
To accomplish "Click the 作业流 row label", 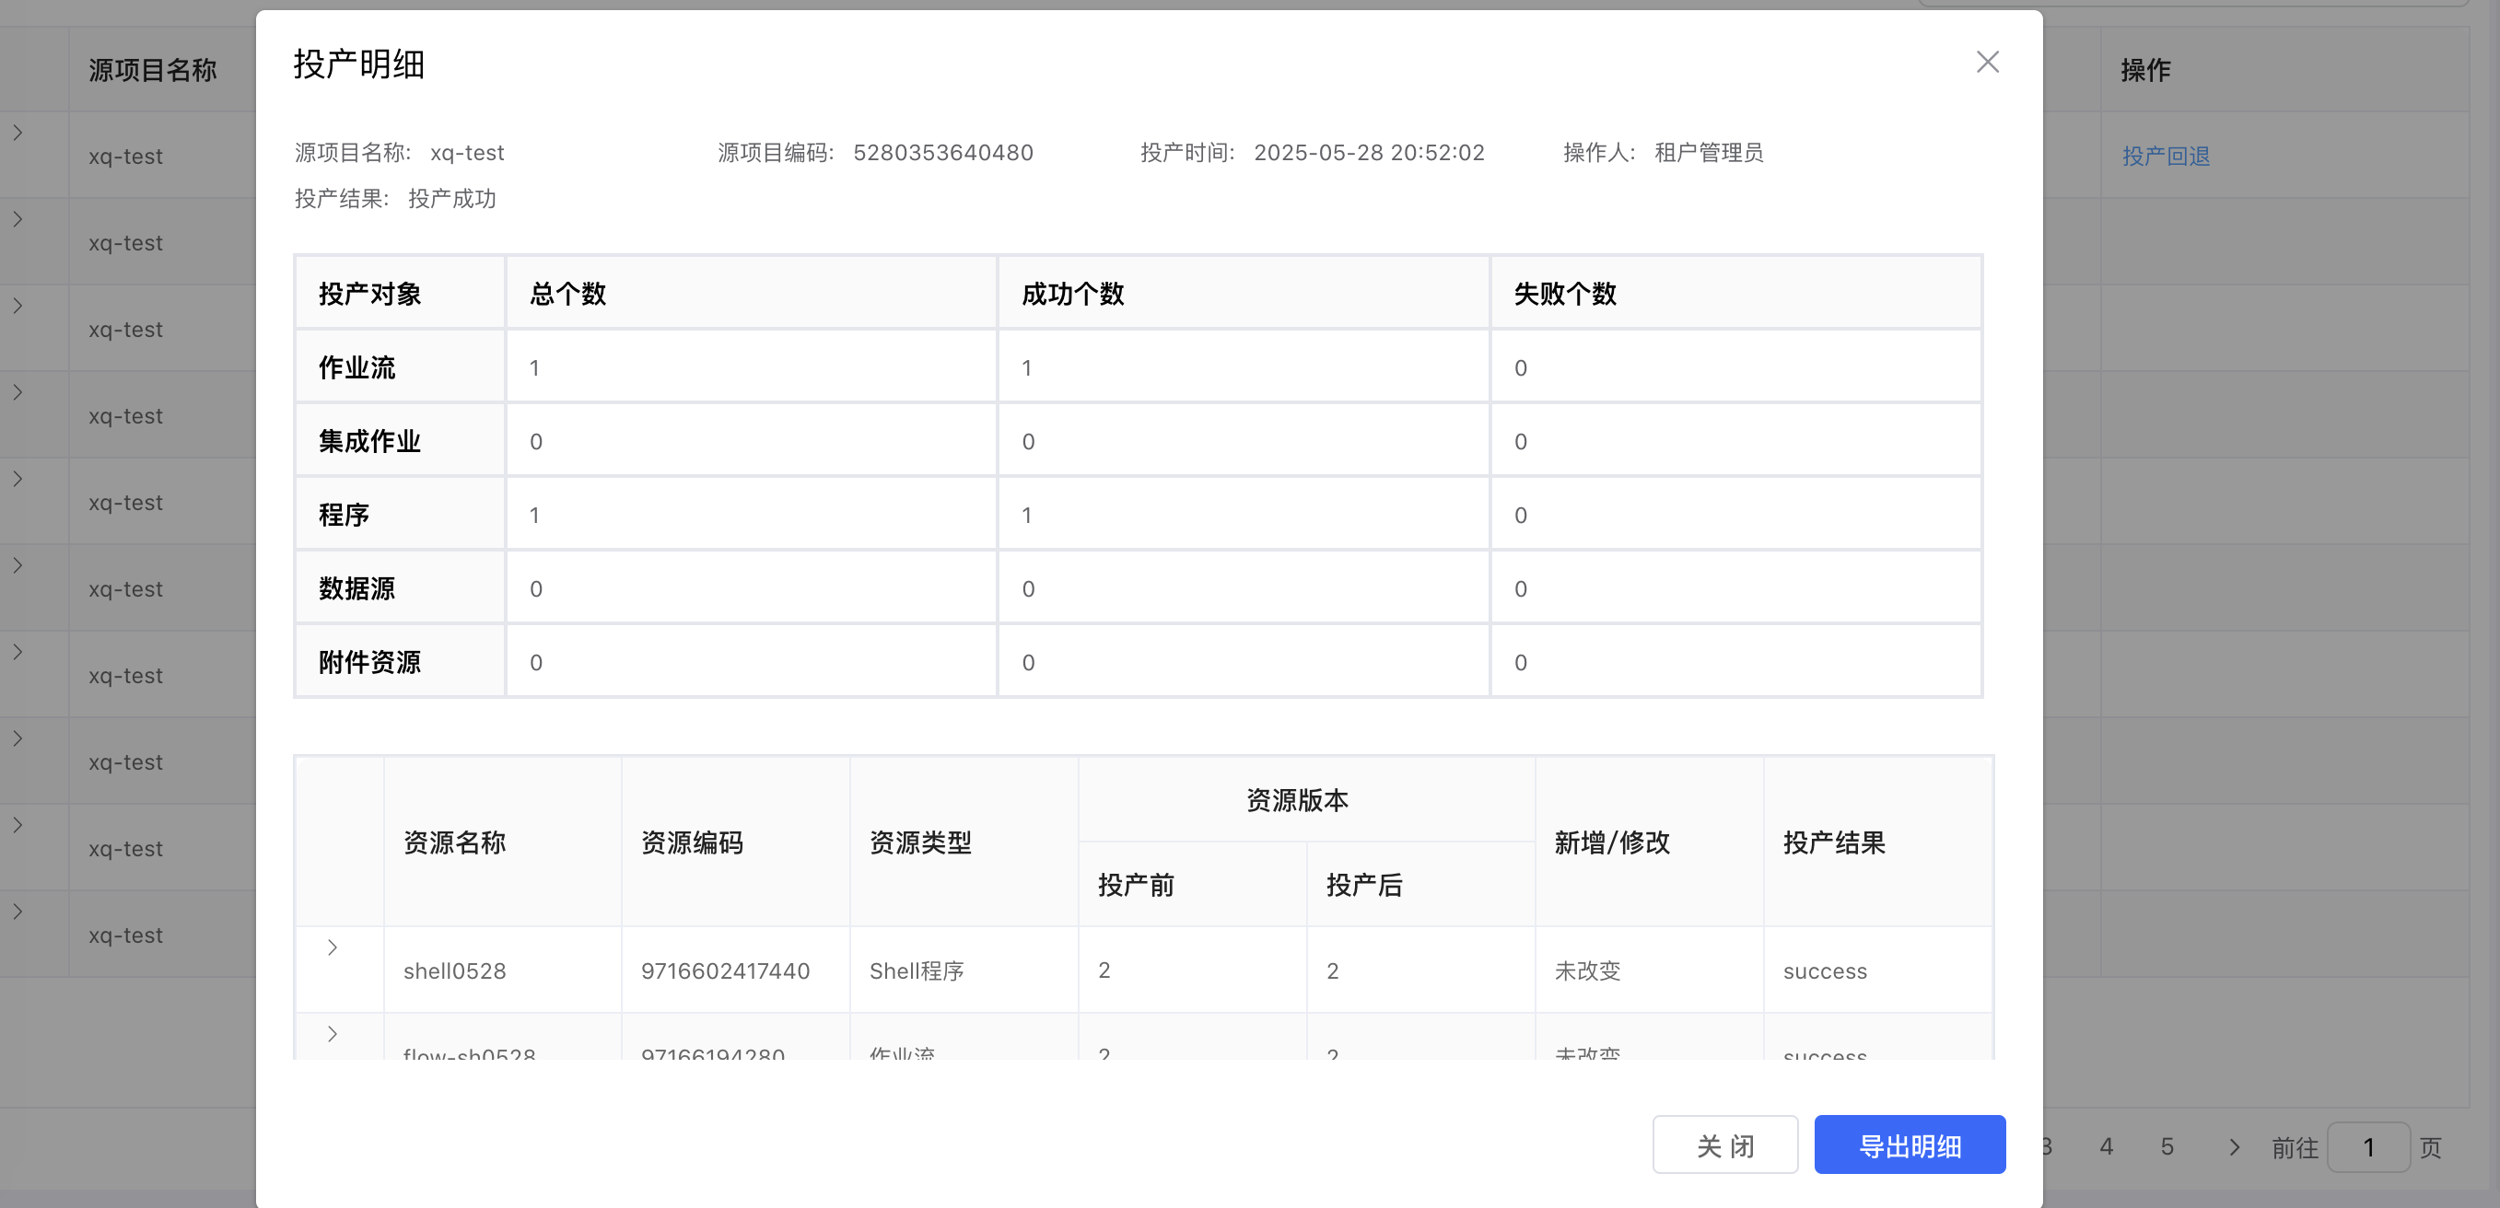I will 357,367.
